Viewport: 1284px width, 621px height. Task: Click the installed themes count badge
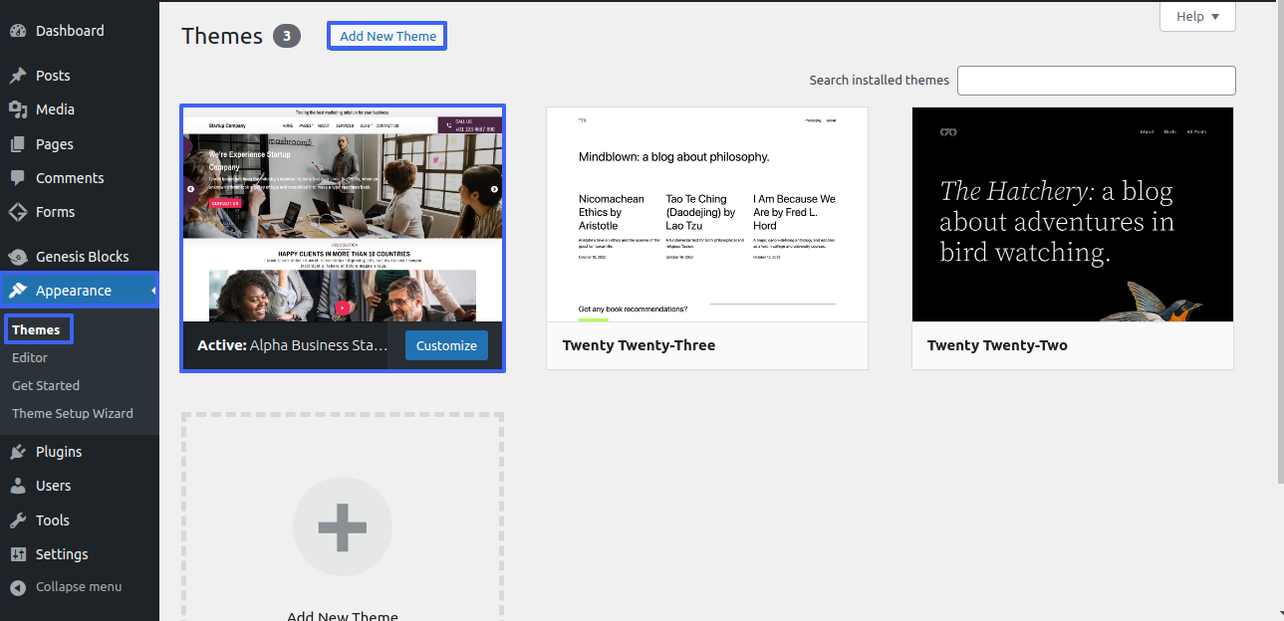[287, 37]
